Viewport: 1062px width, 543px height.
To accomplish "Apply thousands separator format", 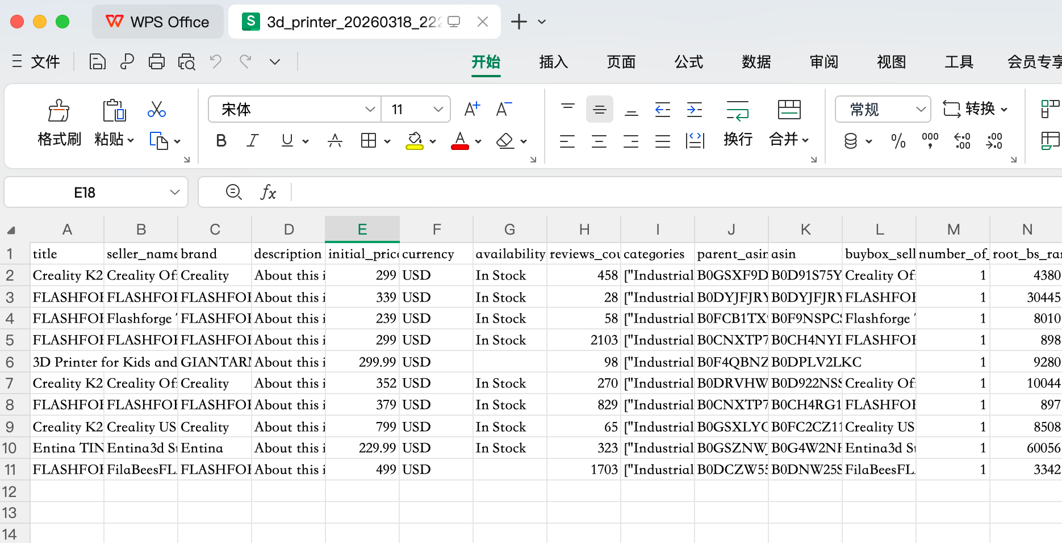I will point(930,141).
